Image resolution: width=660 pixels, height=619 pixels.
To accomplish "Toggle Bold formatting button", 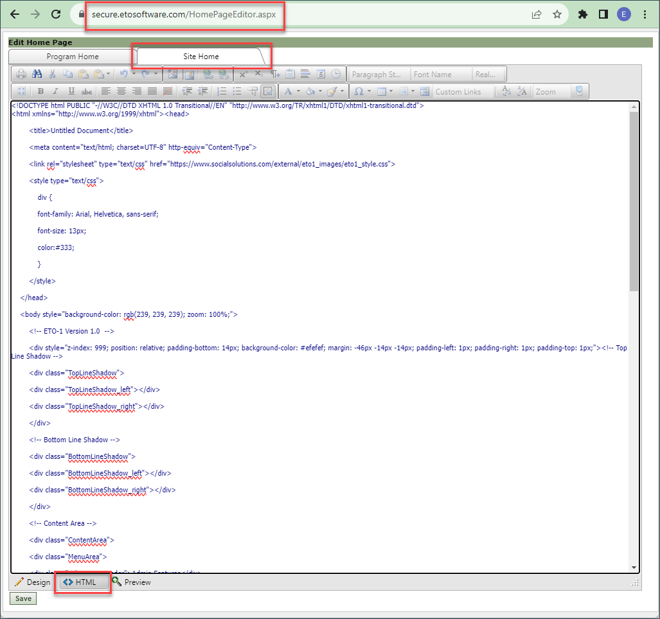I will click(40, 91).
